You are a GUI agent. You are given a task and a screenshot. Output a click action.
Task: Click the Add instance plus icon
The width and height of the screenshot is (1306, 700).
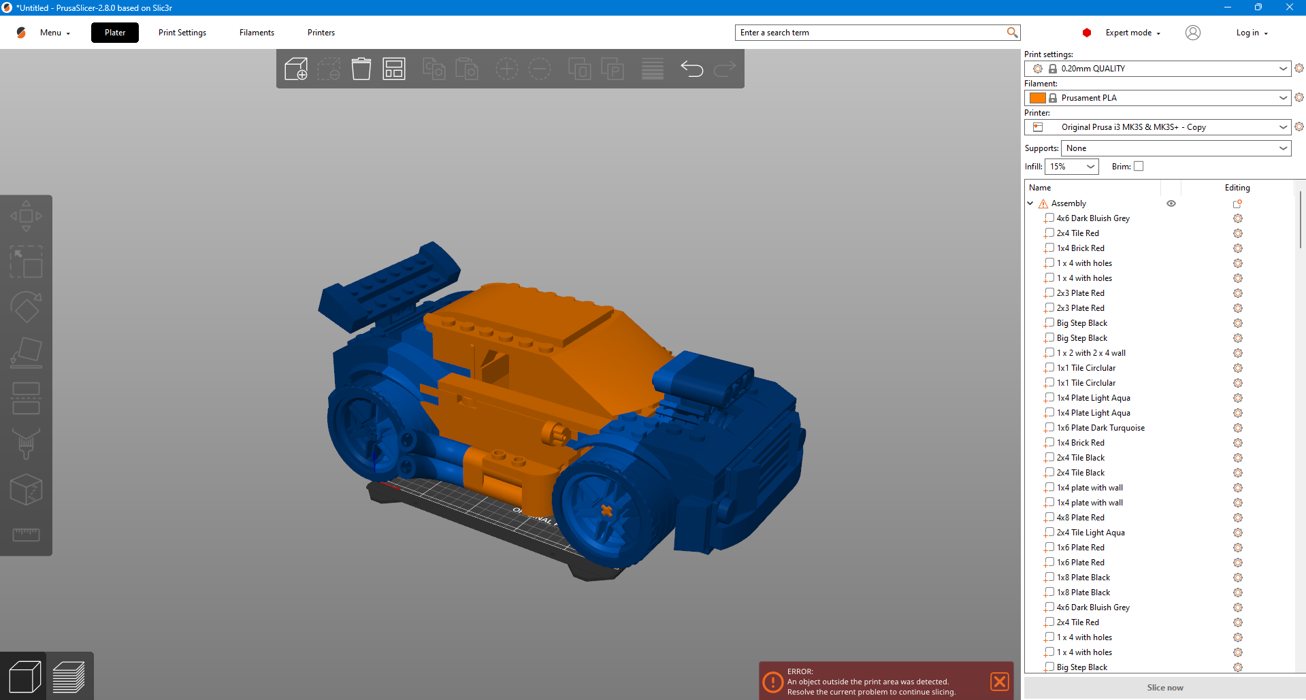tap(507, 69)
